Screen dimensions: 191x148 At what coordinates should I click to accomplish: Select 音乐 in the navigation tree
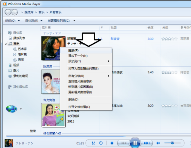14,44
